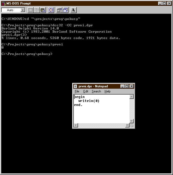Viewport: 173px width, 175px height.
Task: Click the 'end.' line in Notepad
Action: pyautogui.click(x=78, y=105)
